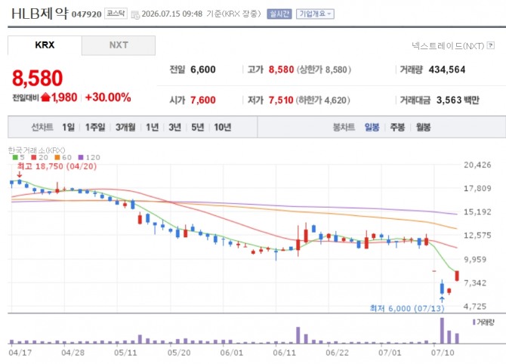Select the 월봉 monthly candle chart
506x364 pixels.
tap(423, 127)
